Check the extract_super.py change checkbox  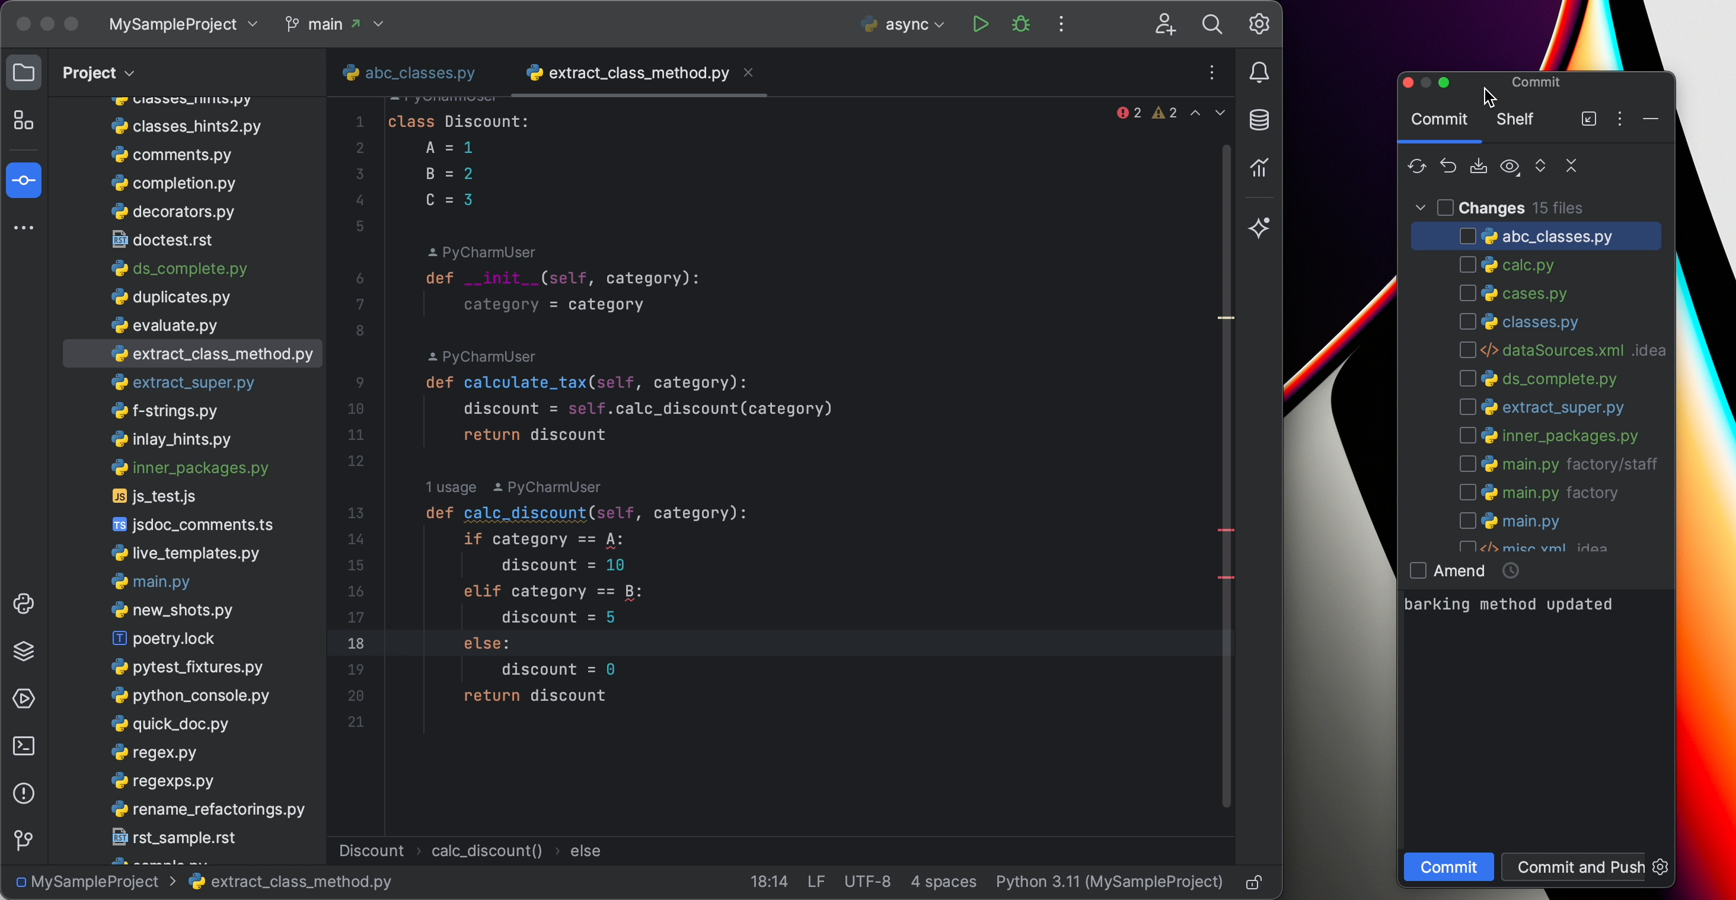(x=1468, y=407)
